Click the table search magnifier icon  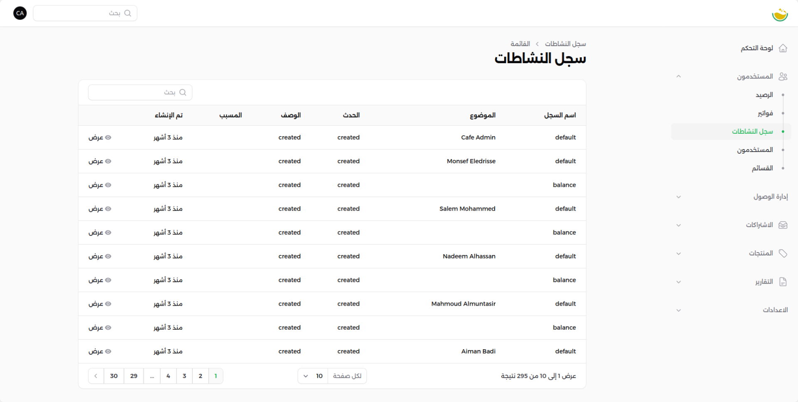click(x=182, y=92)
